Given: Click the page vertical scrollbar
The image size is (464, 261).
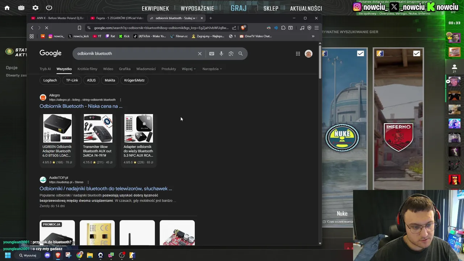Looking at the screenshot, I should click(320, 62).
